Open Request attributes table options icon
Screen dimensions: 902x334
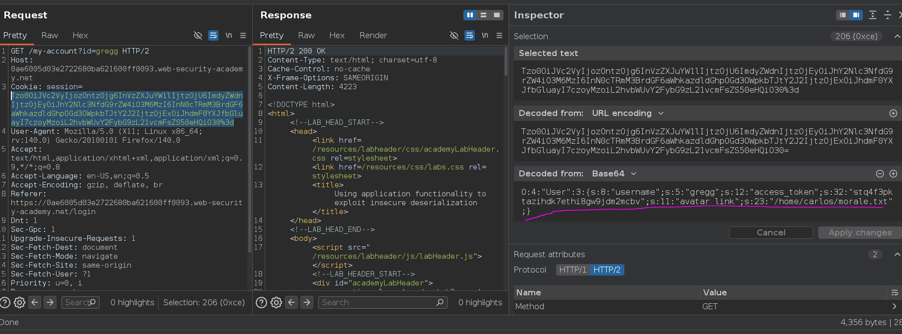[895, 292]
